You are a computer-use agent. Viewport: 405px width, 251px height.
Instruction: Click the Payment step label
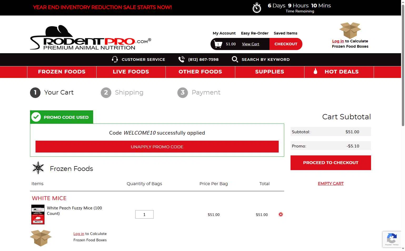click(x=206, y=92)
